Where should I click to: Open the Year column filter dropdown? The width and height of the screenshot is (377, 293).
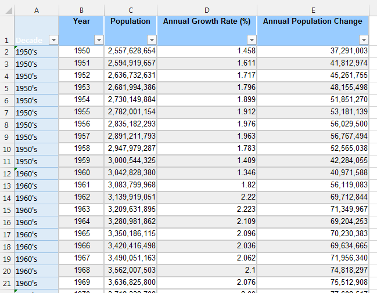point(99,39)
